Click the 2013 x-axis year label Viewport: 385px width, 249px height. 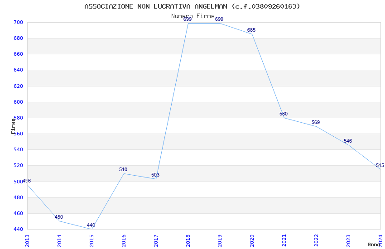coord(27,240)
